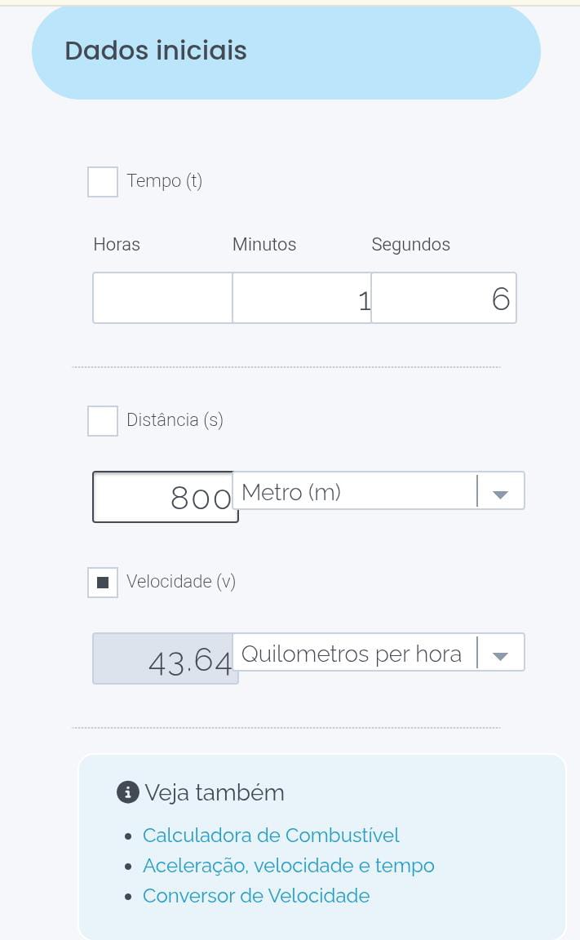Viewport: 580px width, 940px height.
Task: Enable the Distância (s) checkbox
Action: 103,421
